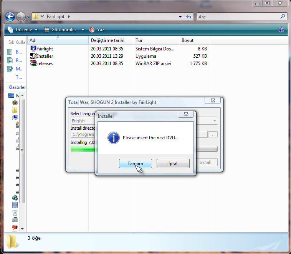The height and width of the screenshot is (254, 291).
Task: Click the Installer application icon
Action: coord(33,56)
